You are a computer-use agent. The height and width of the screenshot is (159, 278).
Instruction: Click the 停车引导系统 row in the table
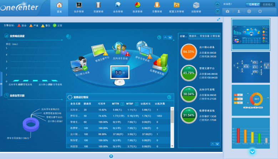[118, 116]
